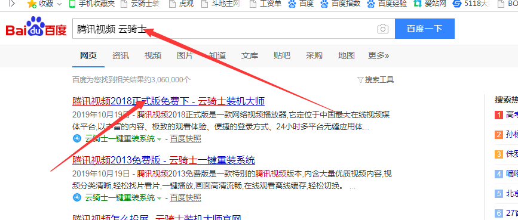Select the 网页 tab

[88, 55]
